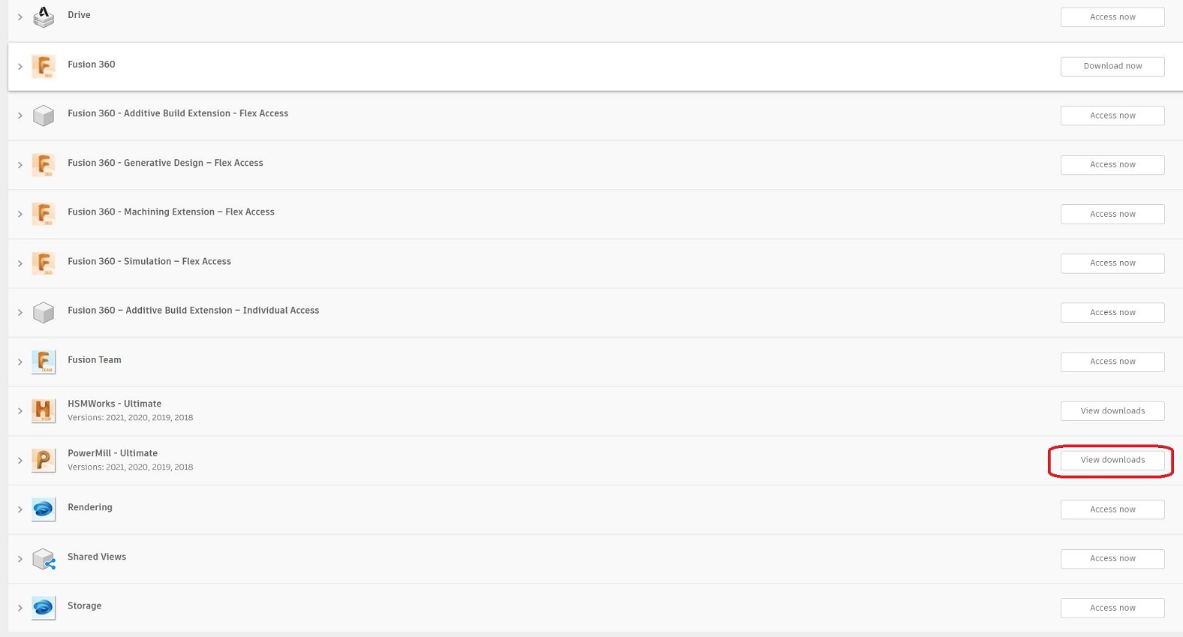Expand Additive Build Individual Access row
This screenshot has width=1183, height=637.
[x=20, y=313]
